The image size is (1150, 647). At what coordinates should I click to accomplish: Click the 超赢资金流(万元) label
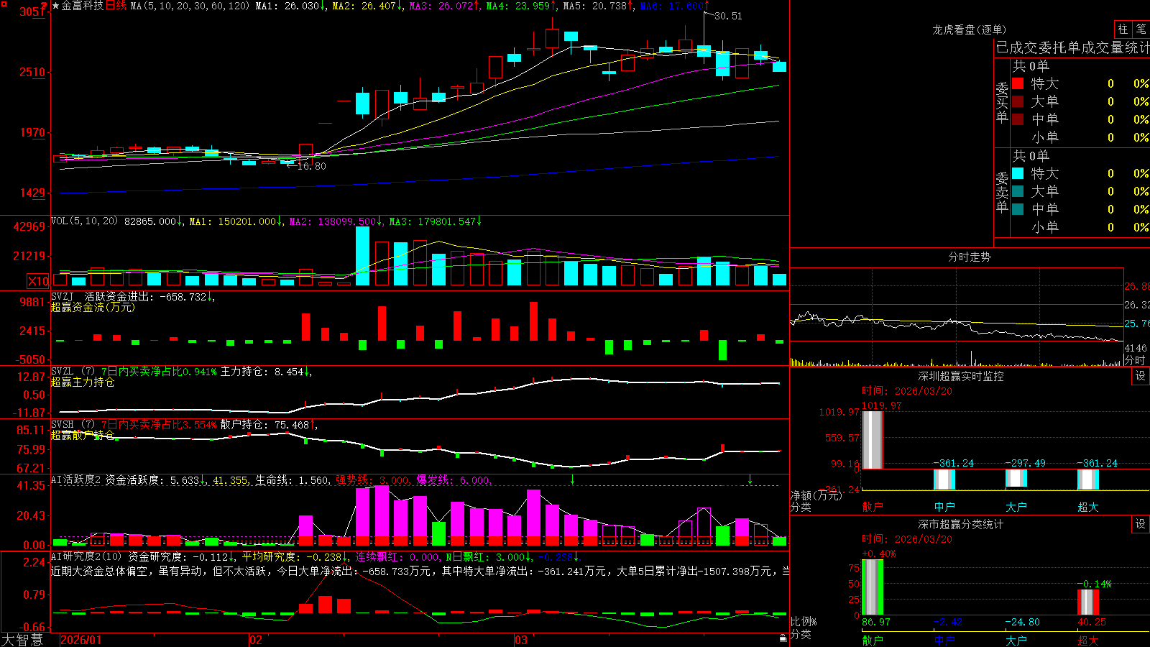(93, 307)
